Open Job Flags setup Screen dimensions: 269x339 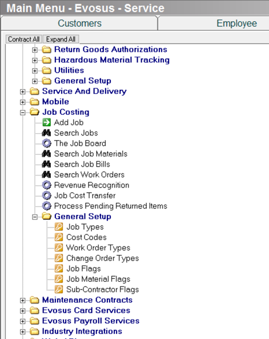point(83,269)
